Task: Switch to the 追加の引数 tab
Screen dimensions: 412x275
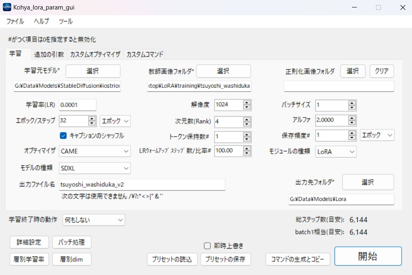Action: point(49,54)
